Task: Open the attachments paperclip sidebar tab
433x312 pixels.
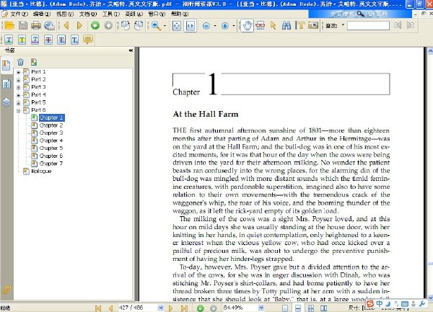Action: click(x=6, y=290)
